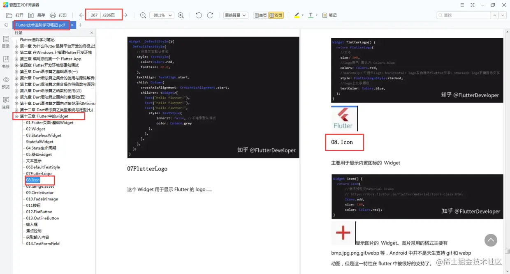Image resolution: width=510 pixels, height=274 pixels.
Task: Open the 80.1% zoom level dropdown
Action: [x=162, y=15]
